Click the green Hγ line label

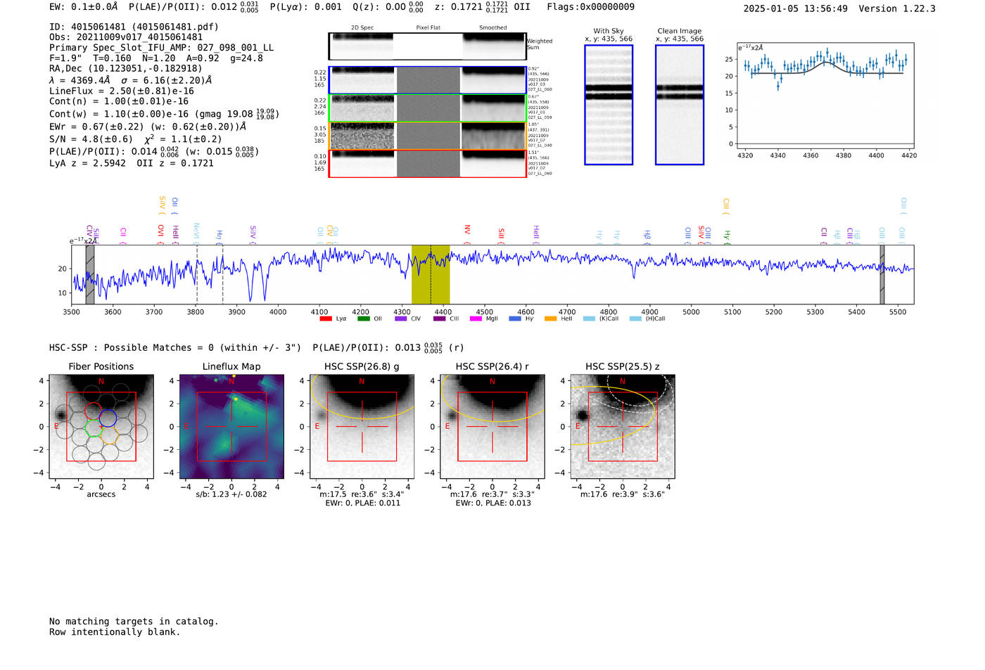click(x=727, y=237)
